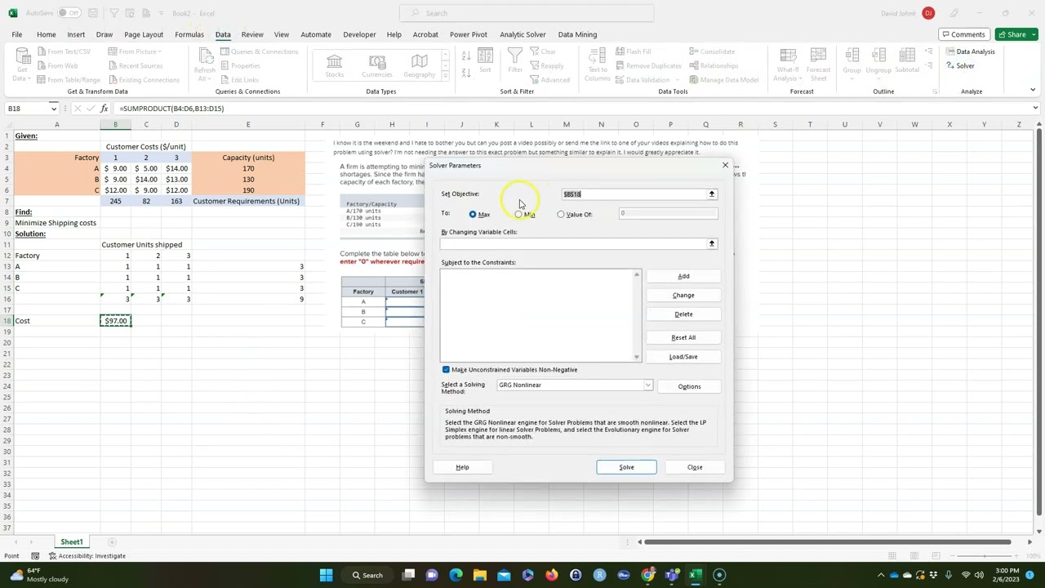This screenshot has width=1045, height=588.
Task: Expand the Data Types gallery
Action: [445, 78]
